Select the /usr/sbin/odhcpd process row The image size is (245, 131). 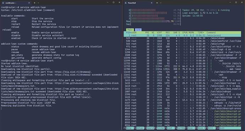[x=183, y=92]
